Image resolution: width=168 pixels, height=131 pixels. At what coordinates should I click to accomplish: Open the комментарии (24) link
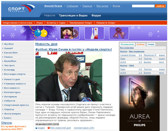click(84, 128)
